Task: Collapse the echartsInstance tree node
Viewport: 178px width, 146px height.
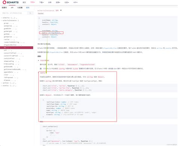Action: pos(2,21)
